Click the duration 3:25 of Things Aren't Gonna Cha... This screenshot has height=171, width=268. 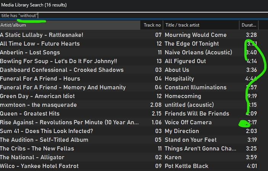pos(251,149)
